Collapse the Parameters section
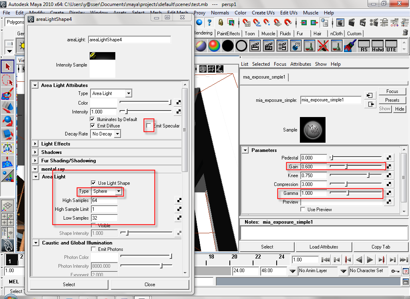Viewport: 410px width, 299px height. point(245,150)
